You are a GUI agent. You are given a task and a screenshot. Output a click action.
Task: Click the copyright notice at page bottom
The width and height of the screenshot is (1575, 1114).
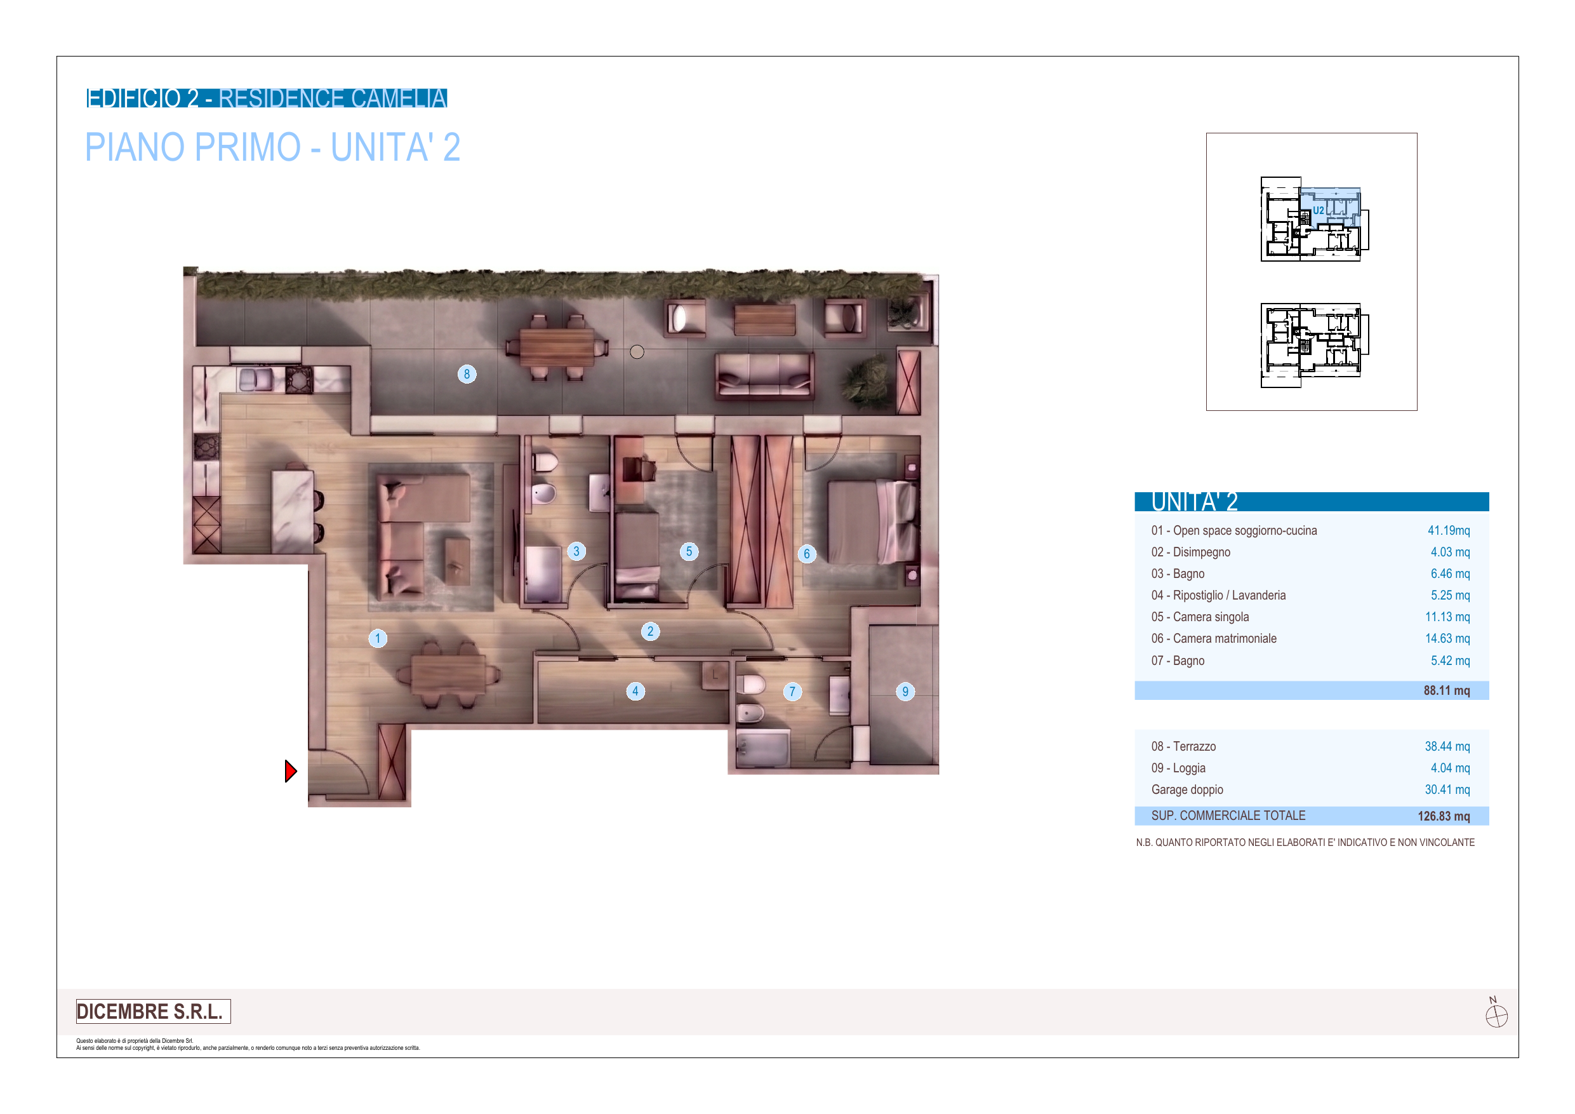click(x=248, y=1045)
